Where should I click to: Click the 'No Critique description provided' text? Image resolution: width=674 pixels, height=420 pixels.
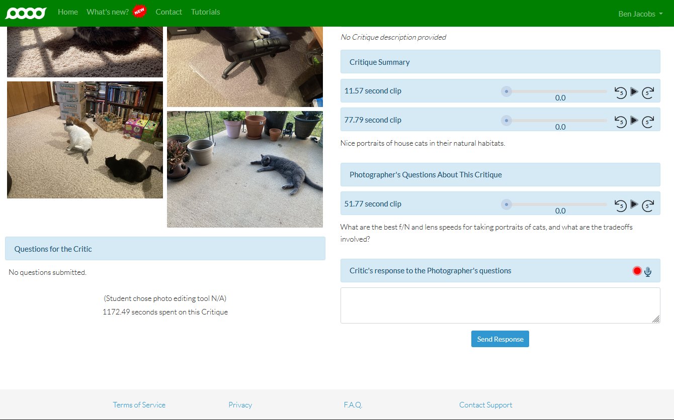393,37
